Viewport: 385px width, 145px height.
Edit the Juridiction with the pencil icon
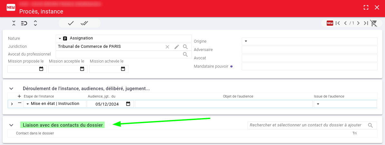tap(176, 47)
